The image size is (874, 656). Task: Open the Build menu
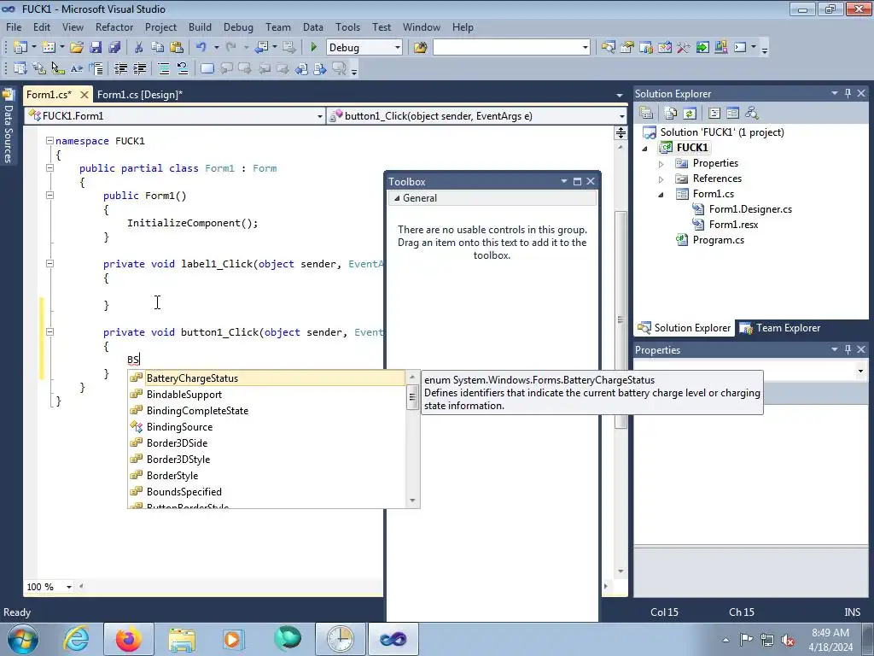(x=200, y=26)
